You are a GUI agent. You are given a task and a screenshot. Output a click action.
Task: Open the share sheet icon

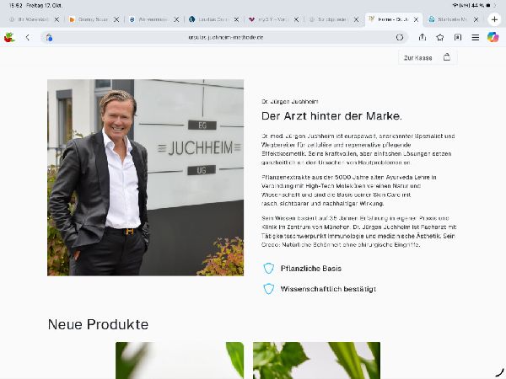point(423,37)
